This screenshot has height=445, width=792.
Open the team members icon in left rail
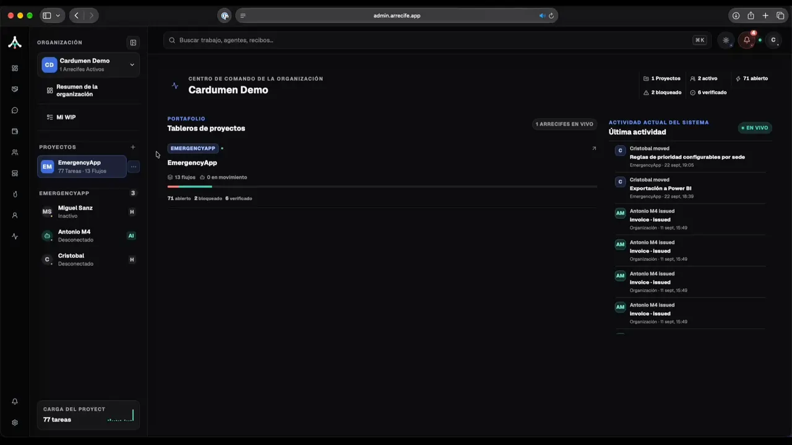click(x=15, y=152)
